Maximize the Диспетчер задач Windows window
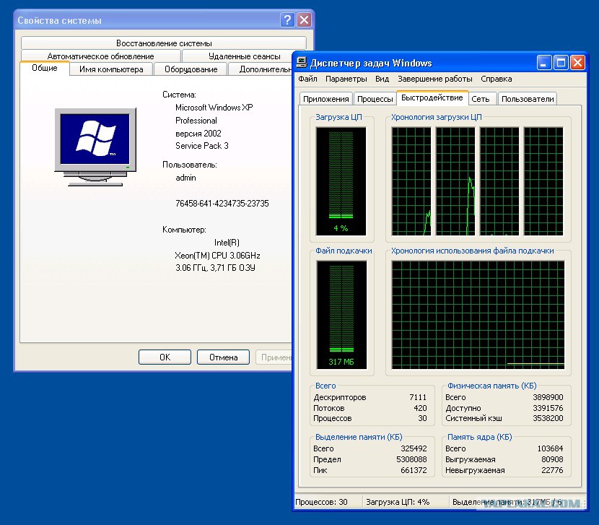Image resolution: width=599 pixels, height=525 pixels. [x=561, y=63]
